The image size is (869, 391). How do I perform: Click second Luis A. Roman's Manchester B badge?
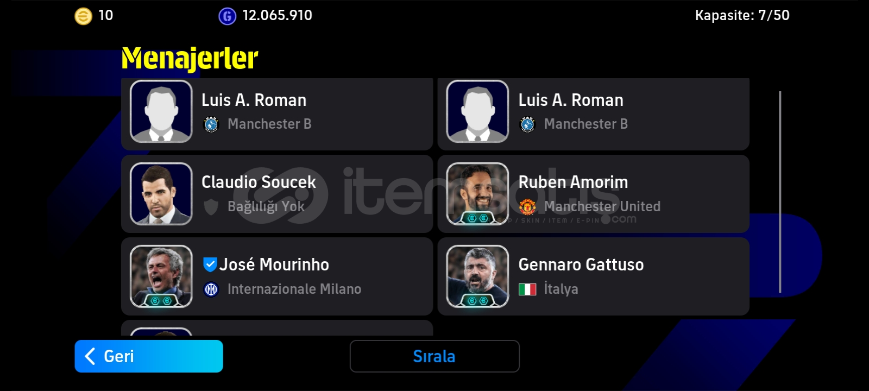[527, 124]
